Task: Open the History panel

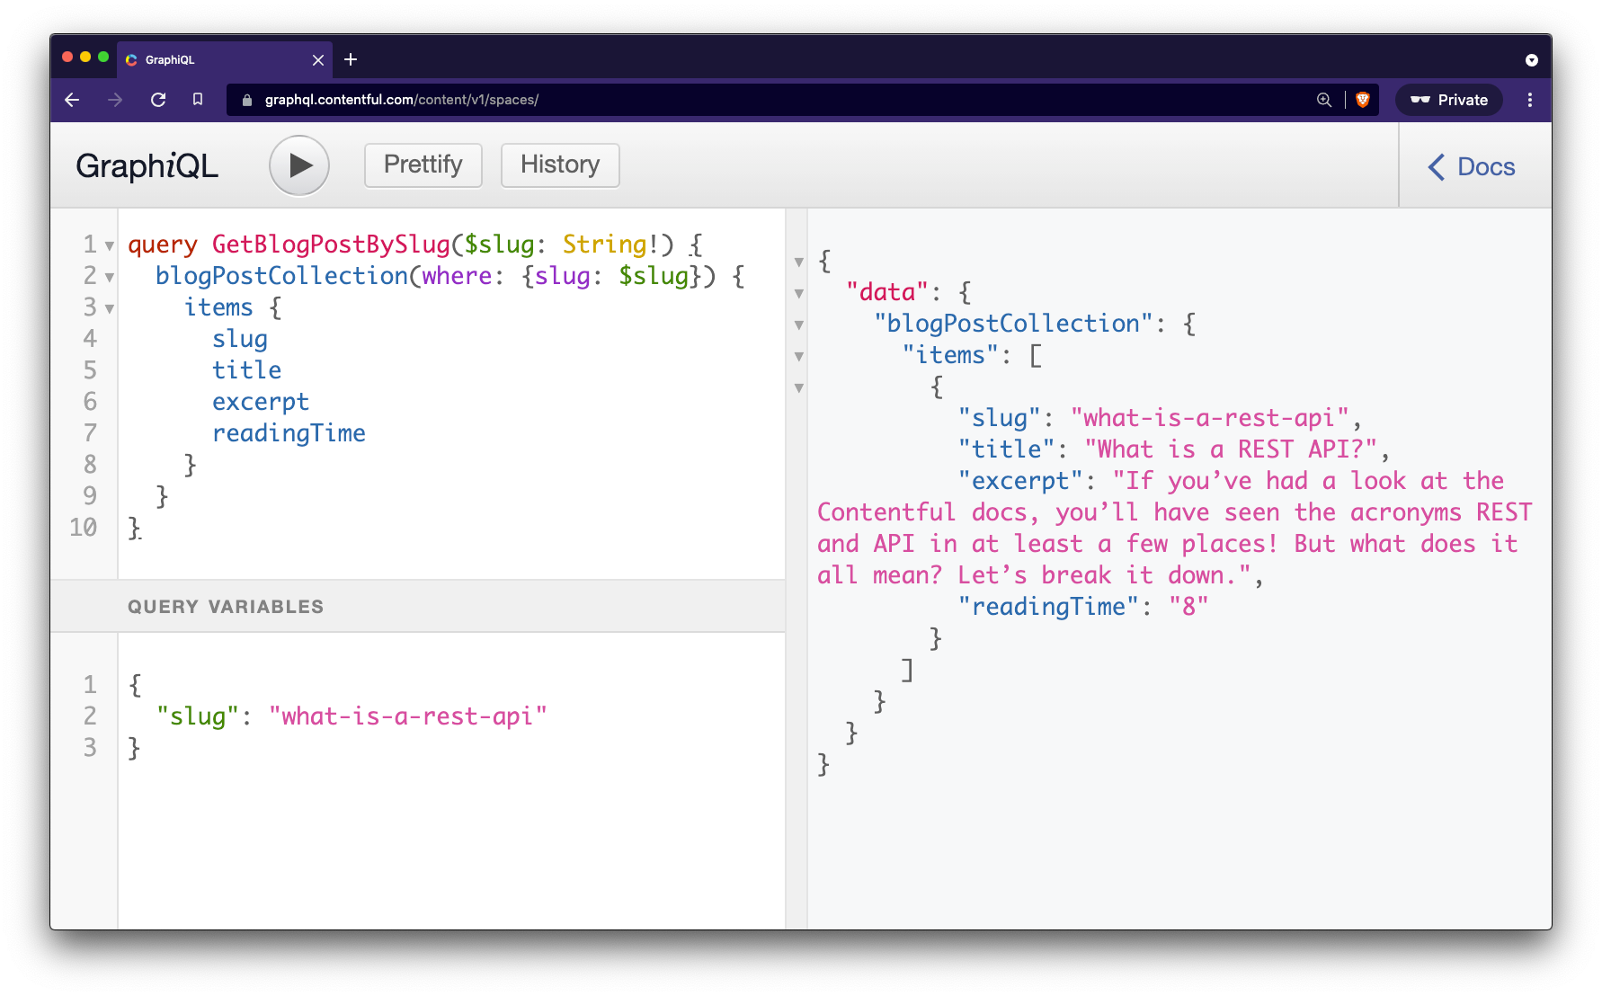Action: point(559,165)
